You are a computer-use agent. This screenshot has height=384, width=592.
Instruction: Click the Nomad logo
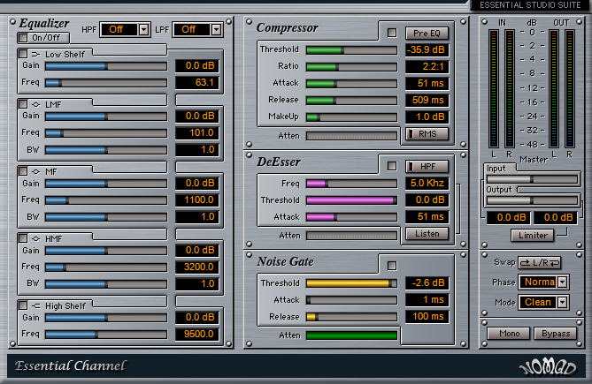548,367
